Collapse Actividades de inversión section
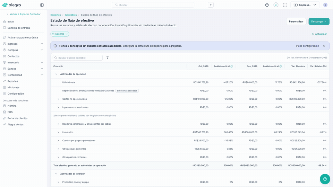The width and height of the screenshot is (333, 187). [x=56, y=174]
